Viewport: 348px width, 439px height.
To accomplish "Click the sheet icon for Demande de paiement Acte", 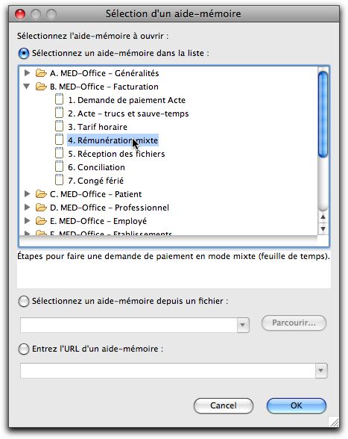I will tap(60, 100).
